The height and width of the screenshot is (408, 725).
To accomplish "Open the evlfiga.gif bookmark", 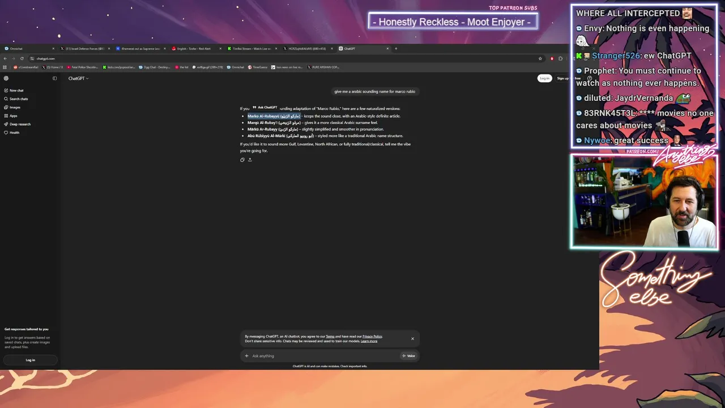I will 208,67.
